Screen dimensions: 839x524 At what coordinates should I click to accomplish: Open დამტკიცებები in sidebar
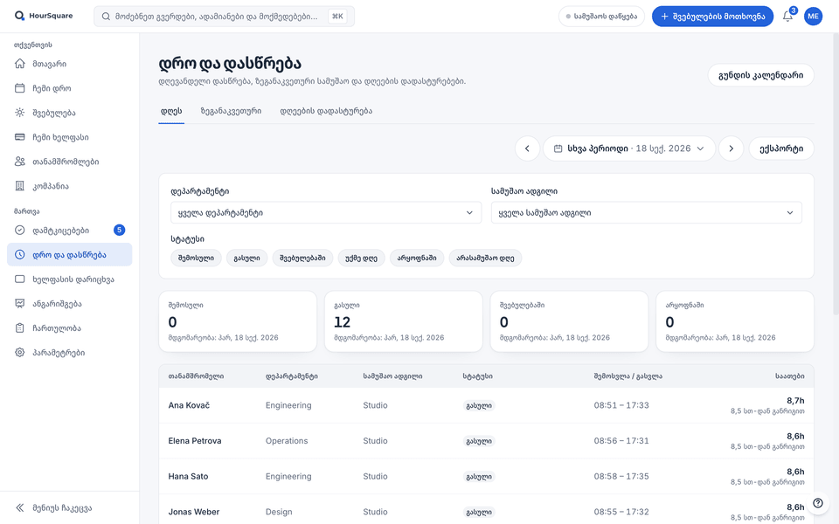pos(70,231)
